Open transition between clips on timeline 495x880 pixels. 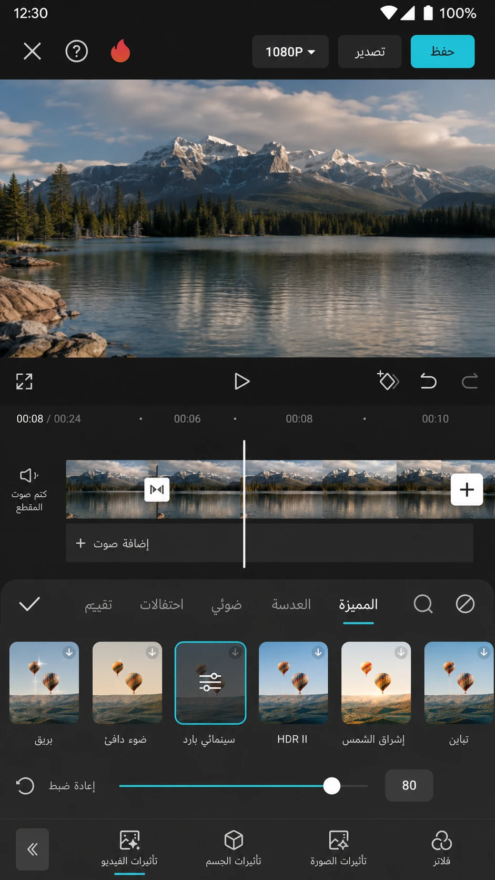157,489
